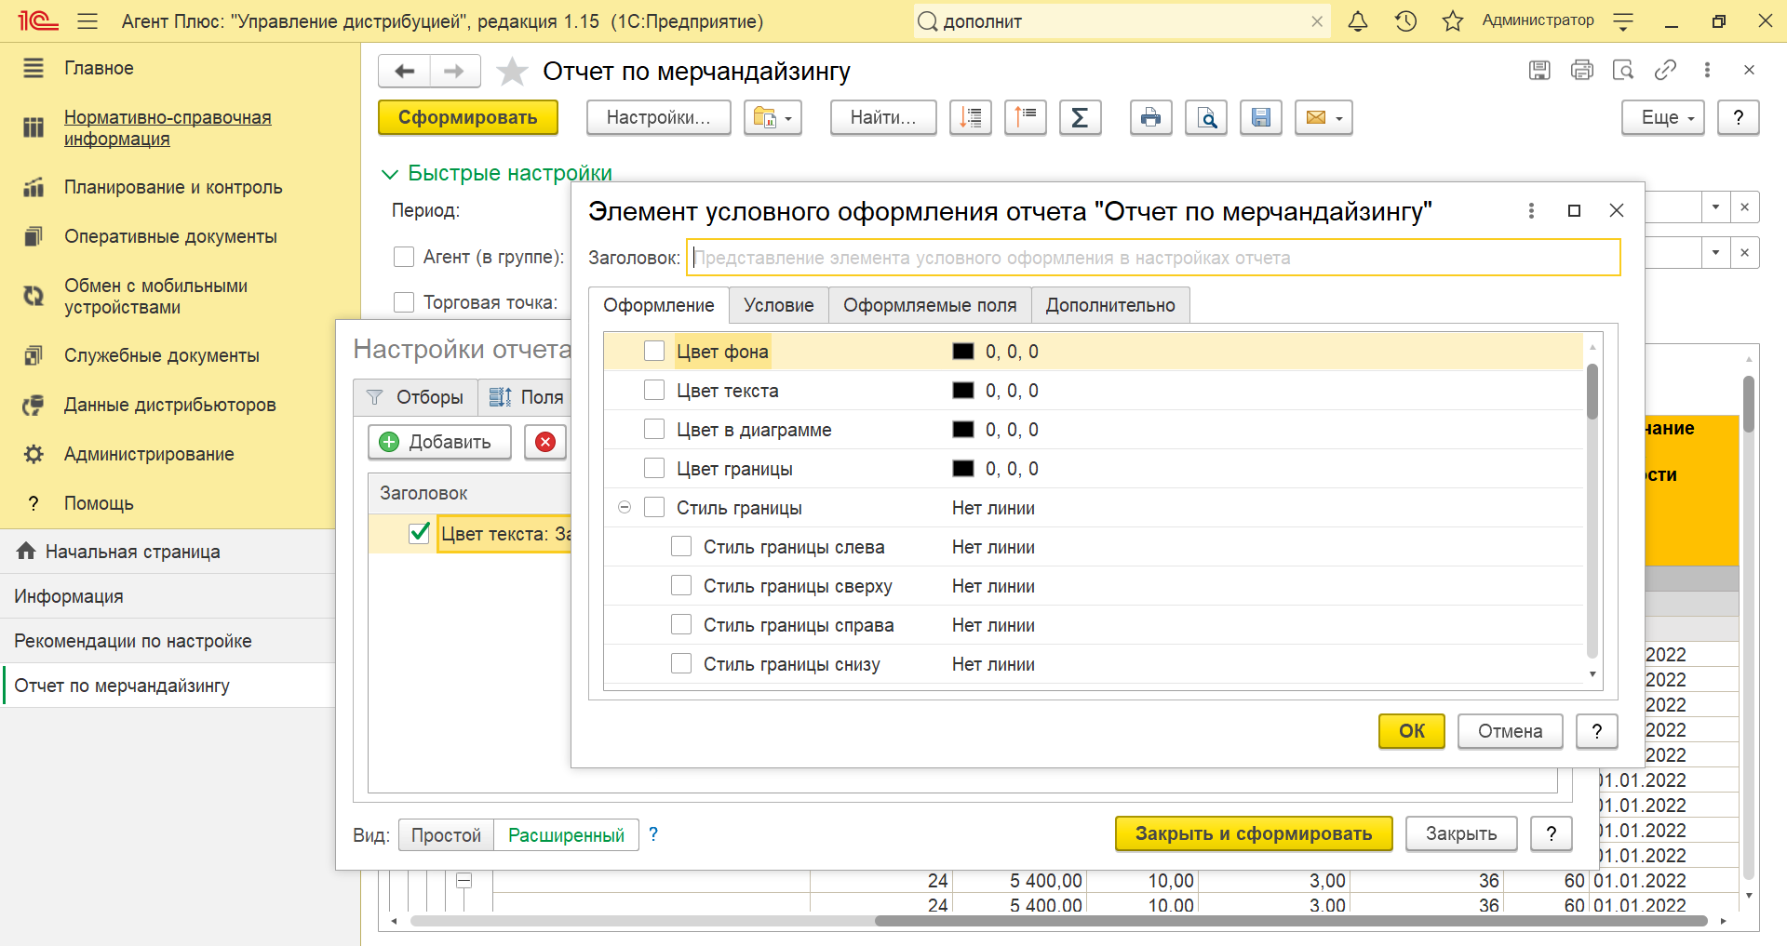Screen dimensions: 1787x946
Task: Enable Цвет границы checkbox
Action: tap(654, 468)
